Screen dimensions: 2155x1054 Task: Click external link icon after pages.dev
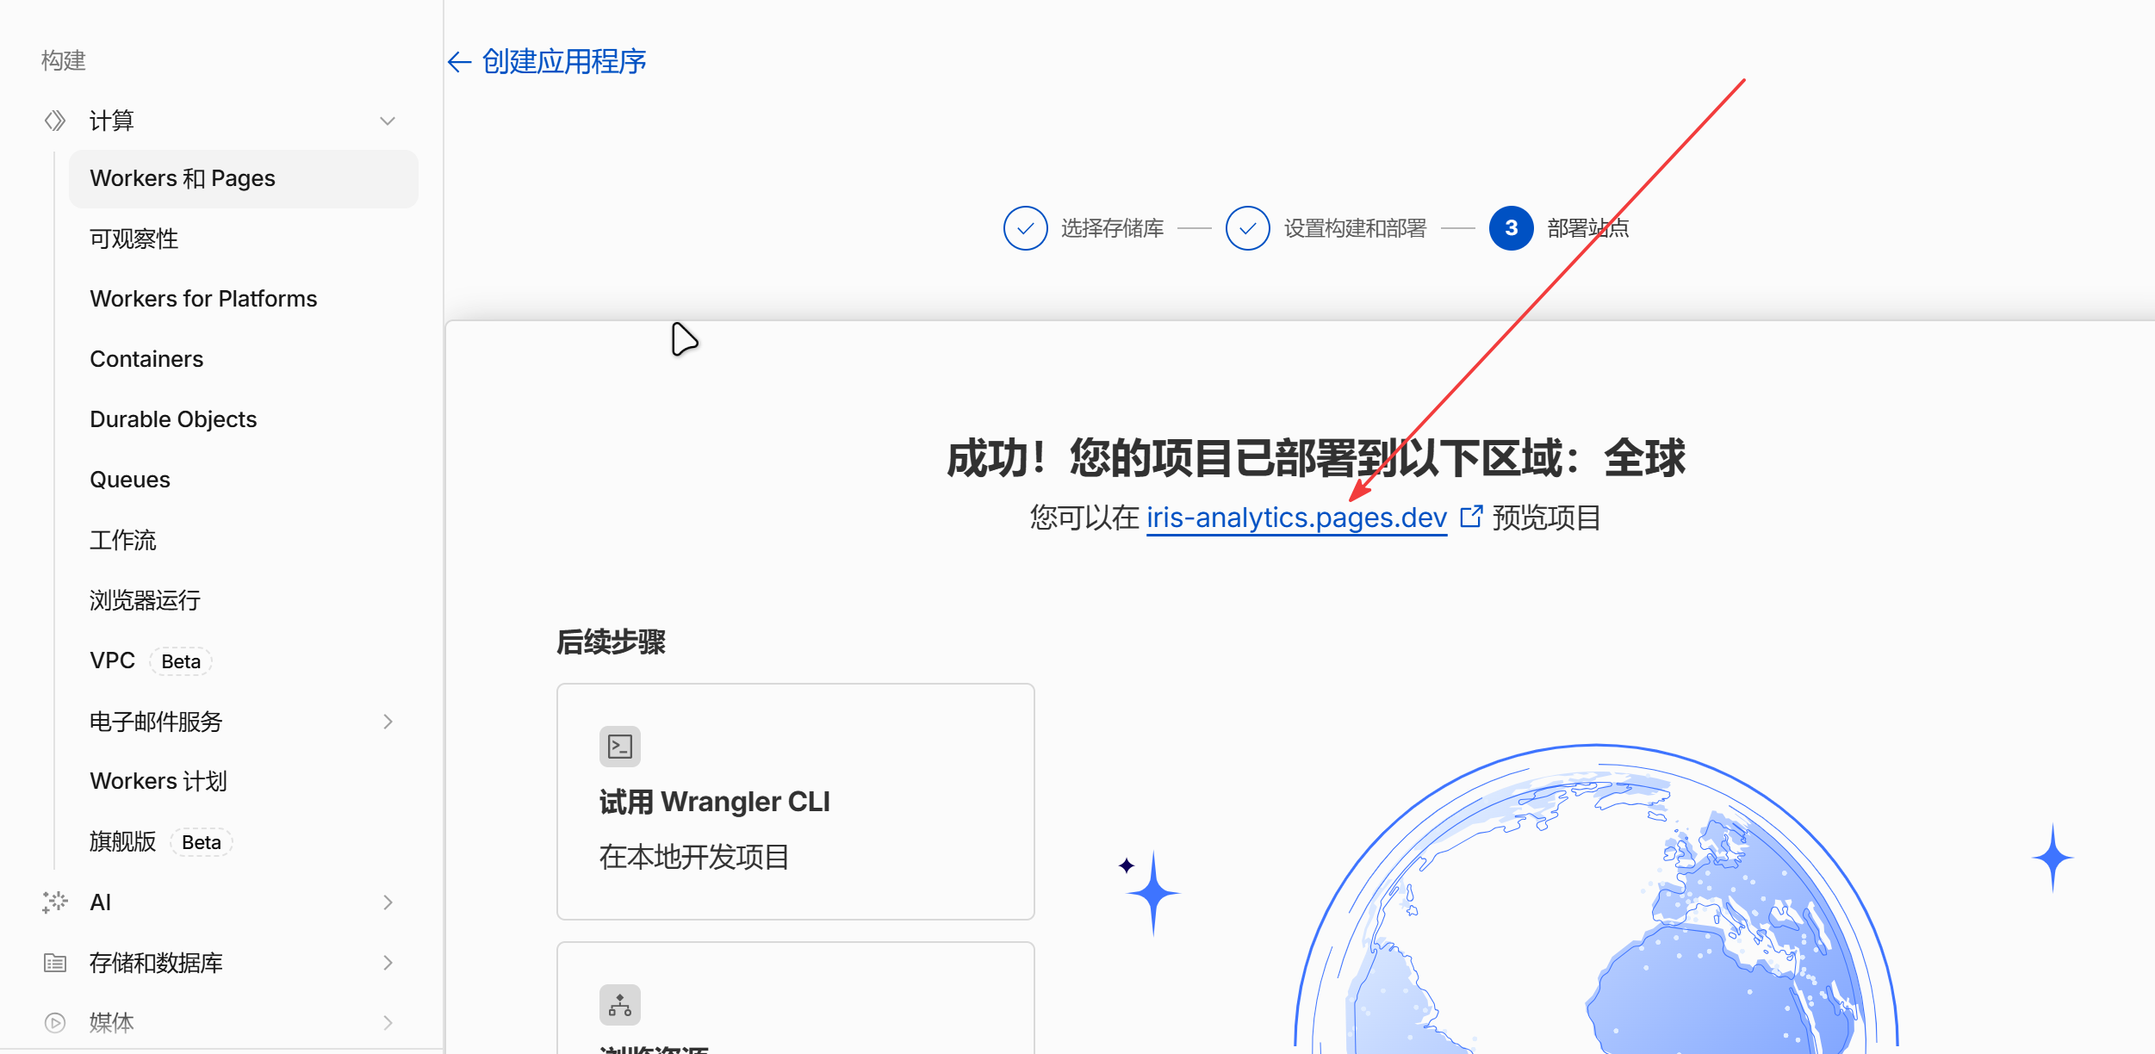[1471, 516]
